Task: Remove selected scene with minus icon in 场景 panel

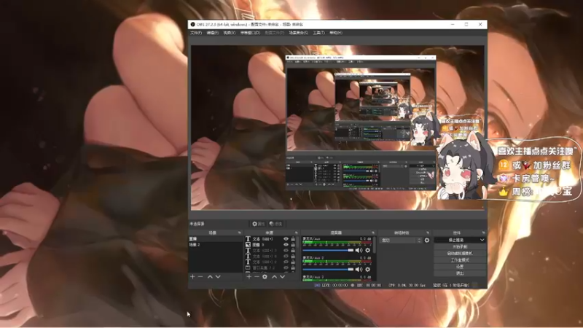Action: click(x=200, y=277)
